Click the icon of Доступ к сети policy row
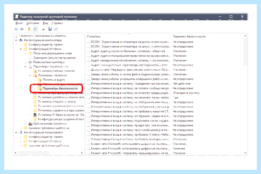Screen dimensions: 261x174 pos(88,70)
